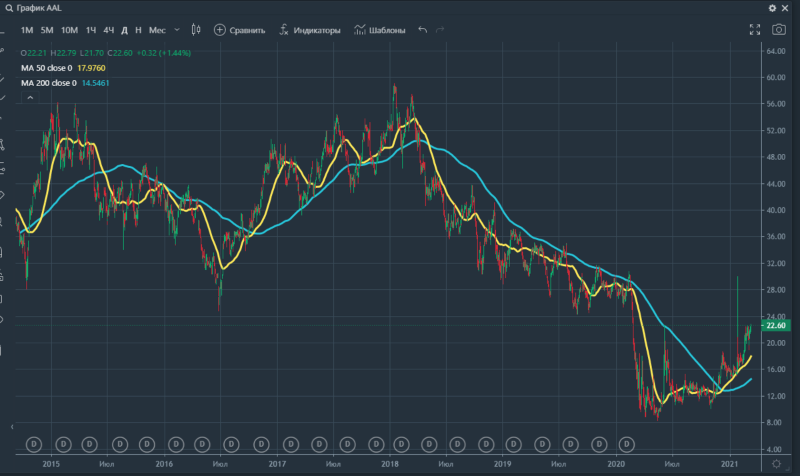Click the 36.00 price axis label
Image resolution: width=800 pixels, height=476 pixels.
(777, 237)
